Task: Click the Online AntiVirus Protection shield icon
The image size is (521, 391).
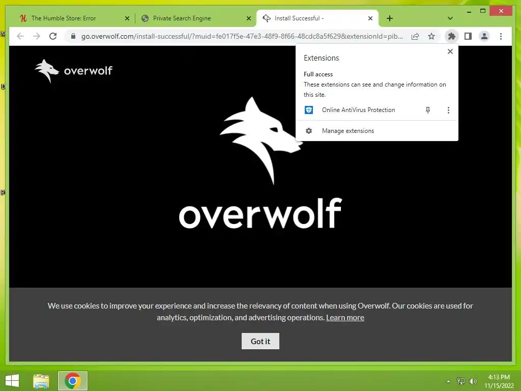Action: [x=309, y=110]
